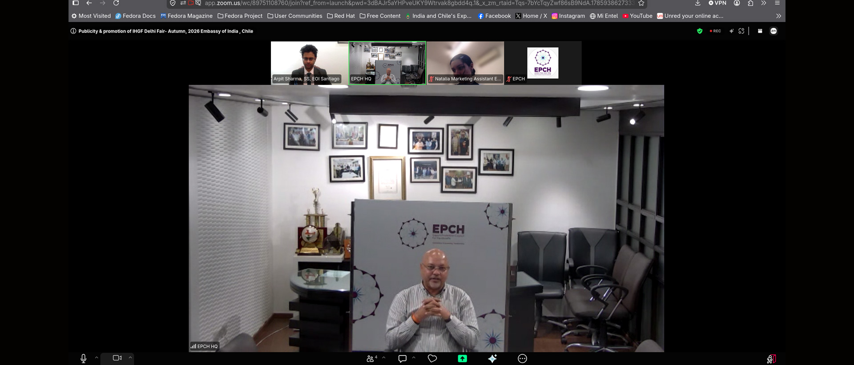Show more bookmarks overflow chevron
The width and height of the screenshot is (854, 365).
(x=778, y=16)
